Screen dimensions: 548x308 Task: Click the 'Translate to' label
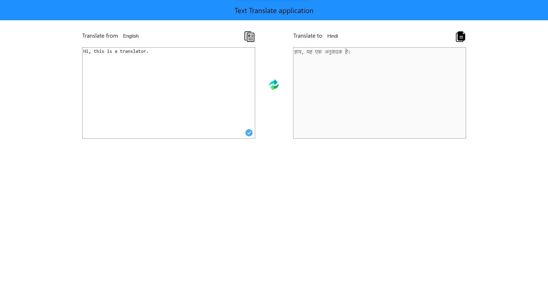[x=307, y=36]
